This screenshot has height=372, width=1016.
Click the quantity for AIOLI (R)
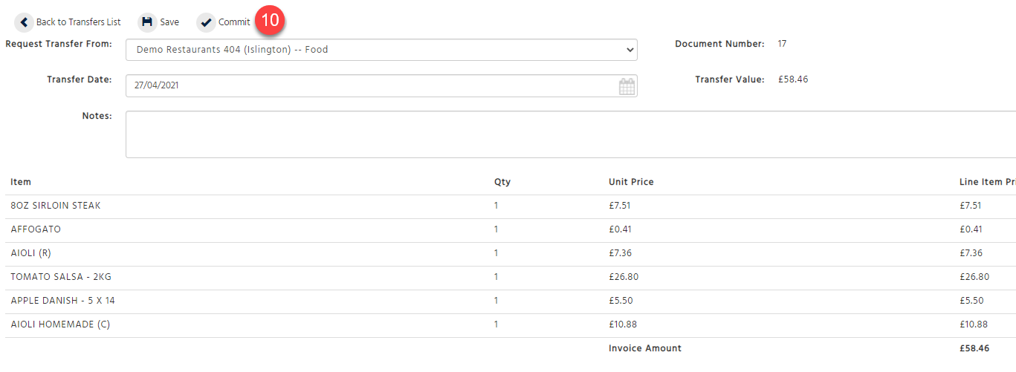[x=496, y=253]
